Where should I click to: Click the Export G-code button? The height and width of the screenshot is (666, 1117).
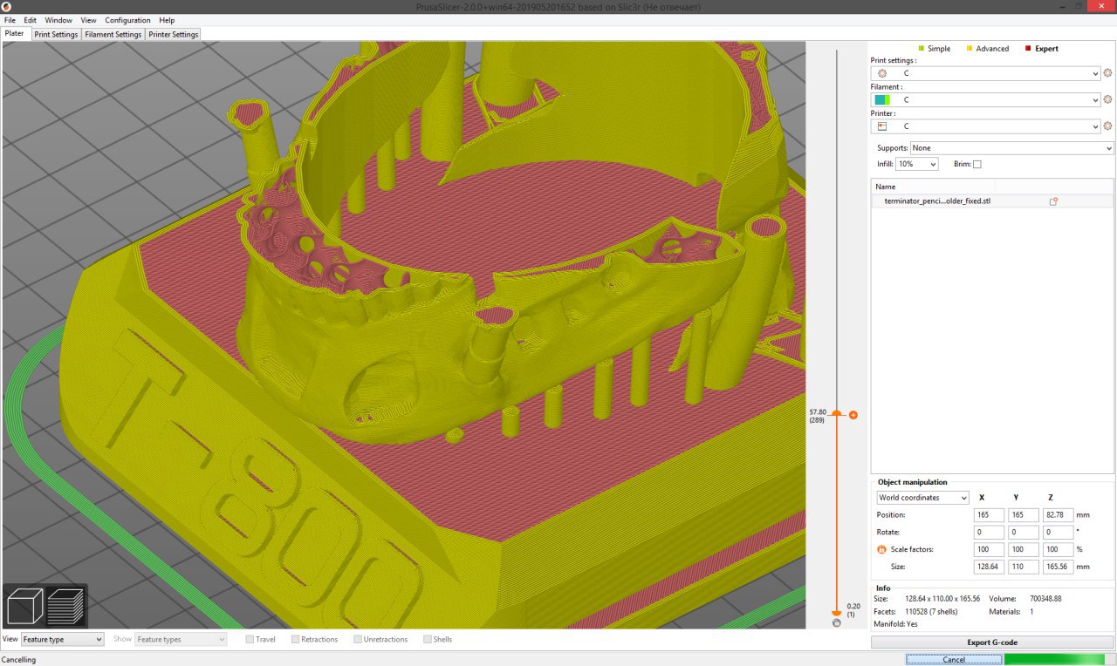pos(992,642)
